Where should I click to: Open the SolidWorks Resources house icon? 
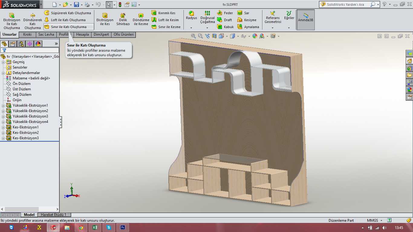(x=410, y=61)
